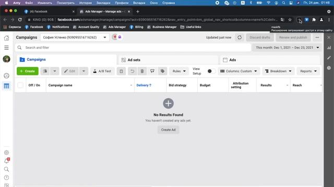
Task: Open settings gear in left sidebar
Action: 7,152
